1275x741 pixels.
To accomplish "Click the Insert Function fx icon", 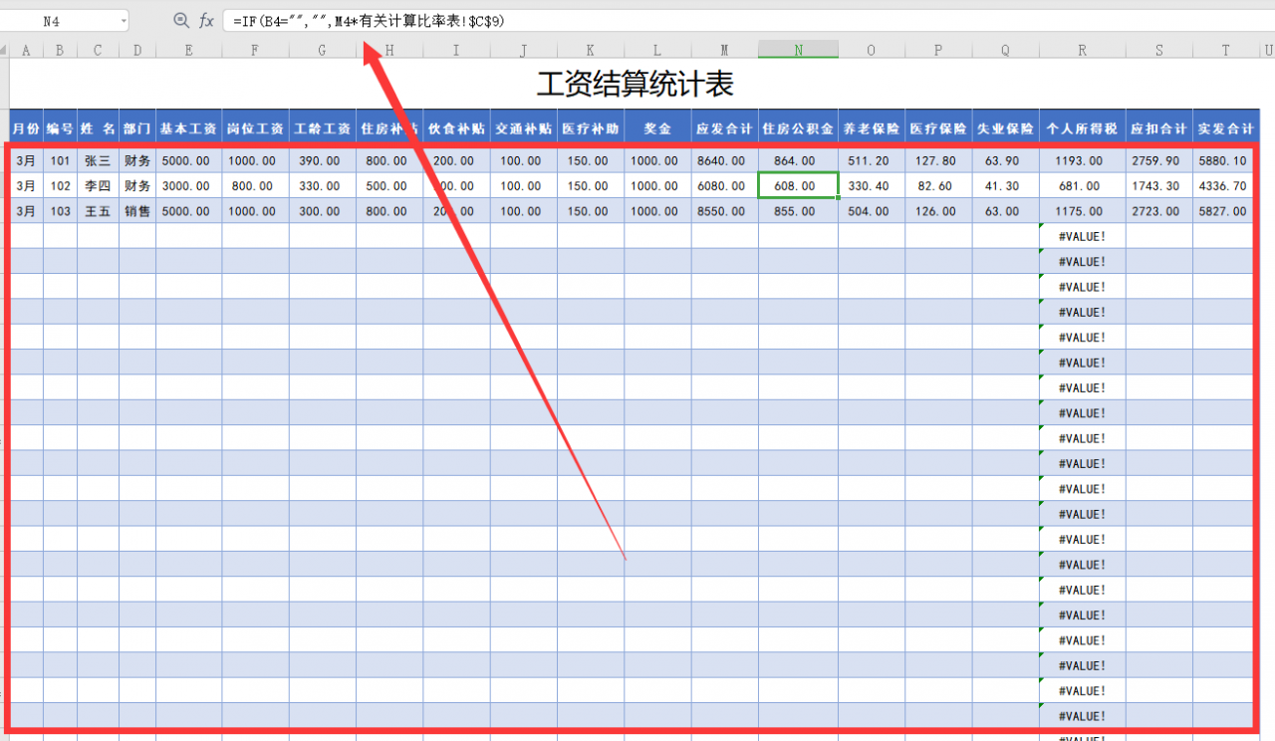I will pyautogui.click(x=206, y=20).
